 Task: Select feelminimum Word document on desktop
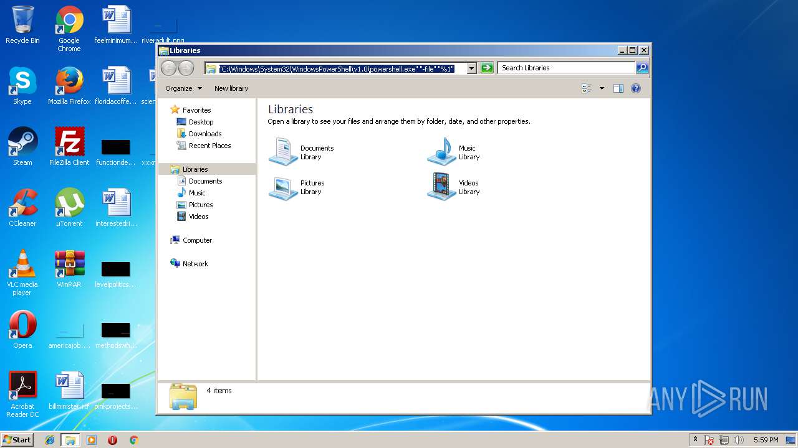[116, 25]
